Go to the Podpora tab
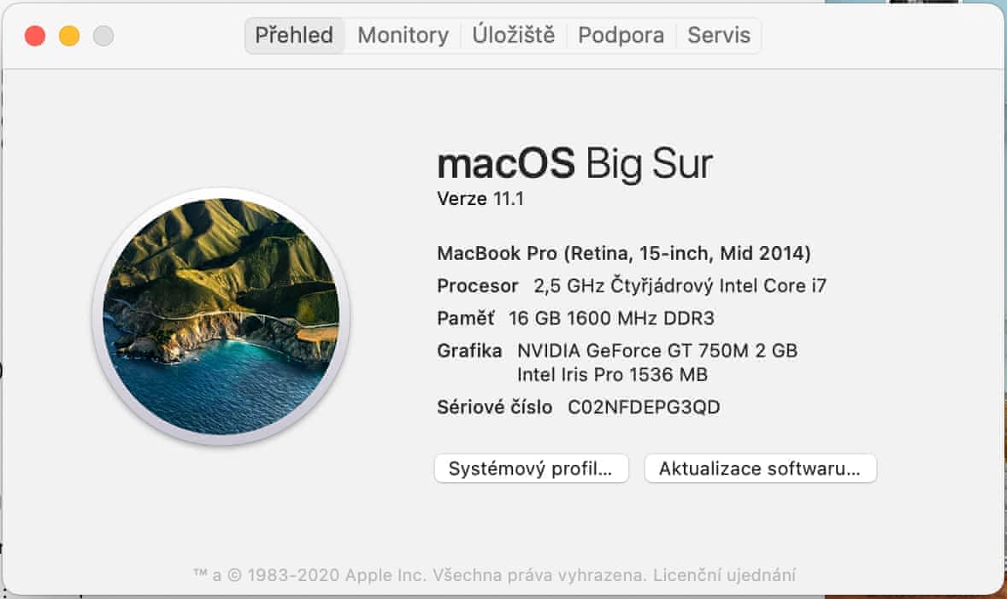 [x=621, y=35]
